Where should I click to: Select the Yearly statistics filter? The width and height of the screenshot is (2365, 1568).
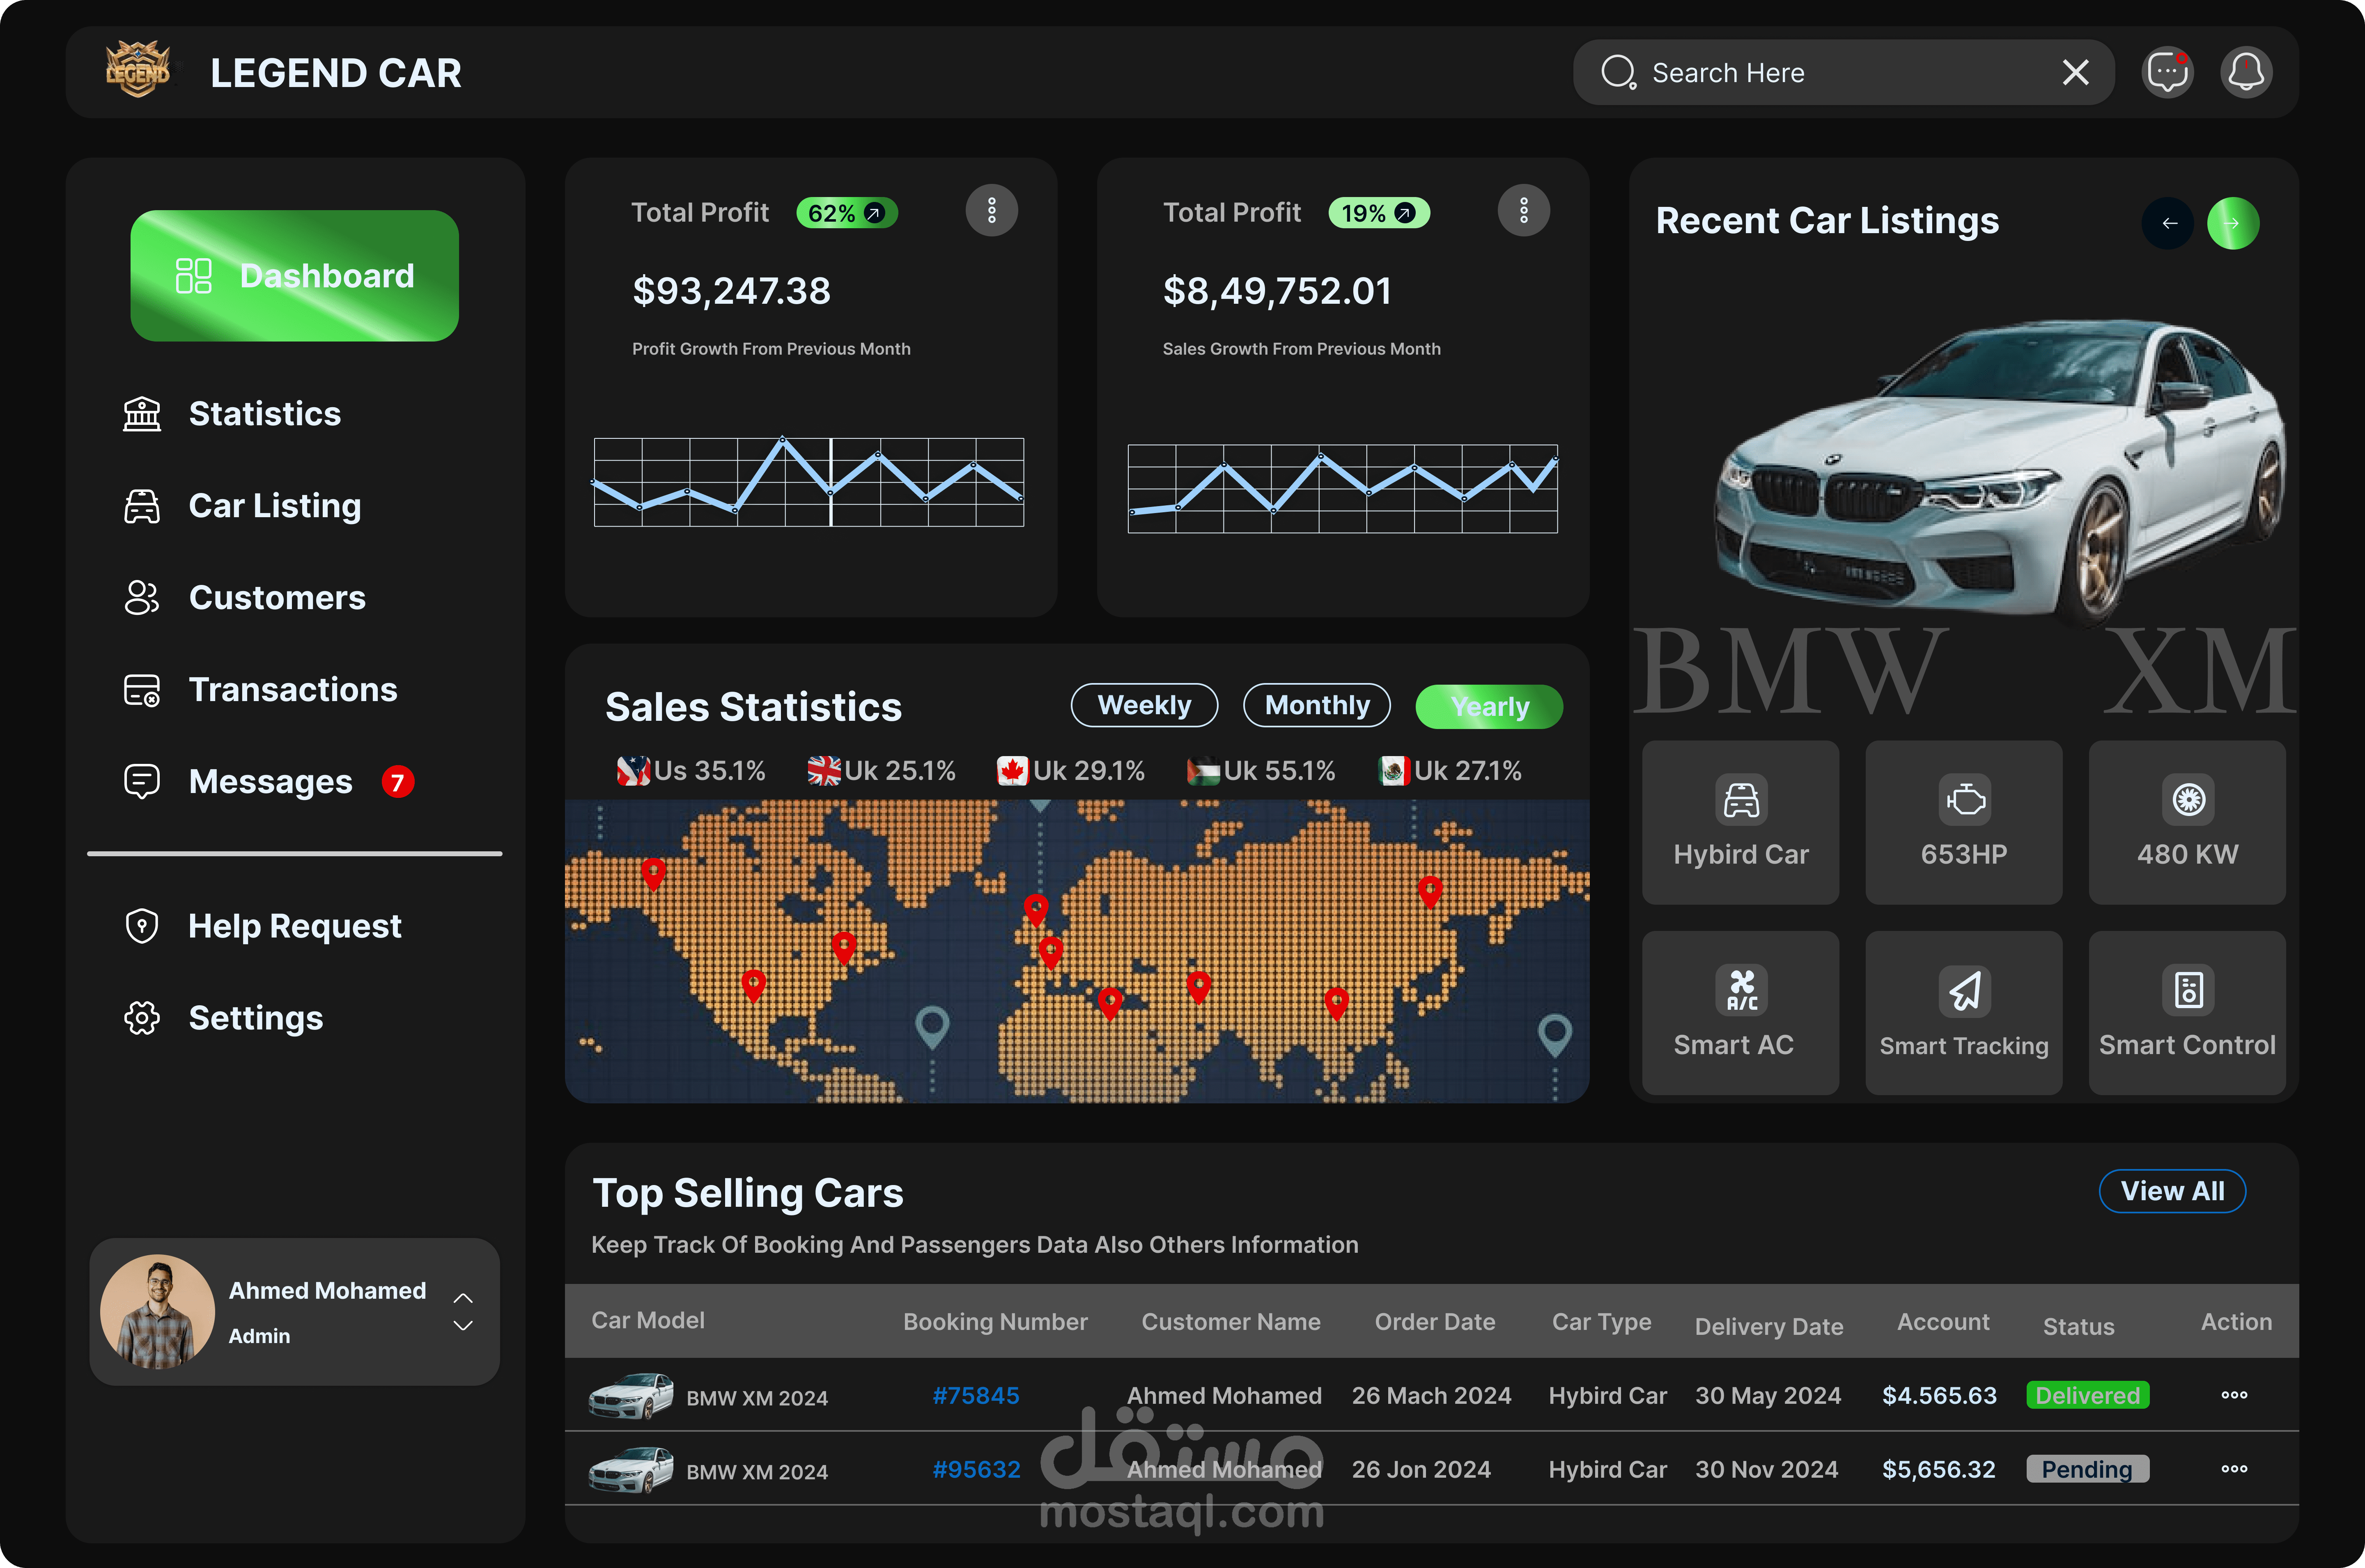(x=1489, y=707)
